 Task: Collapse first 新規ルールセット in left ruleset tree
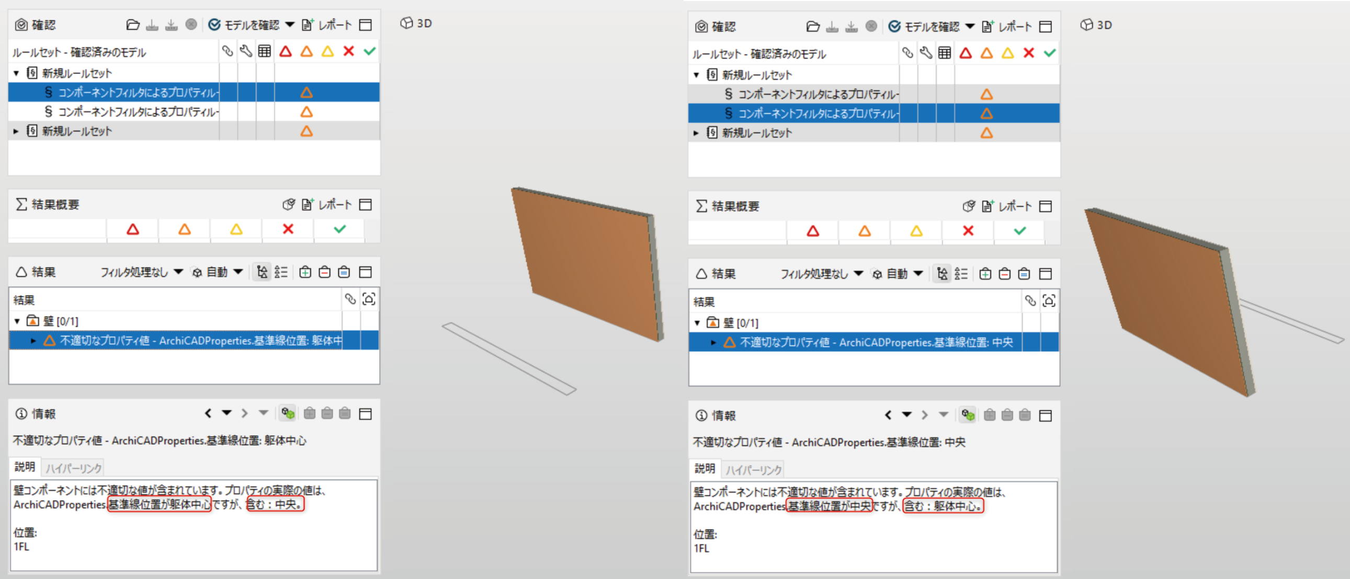[16, 73]
